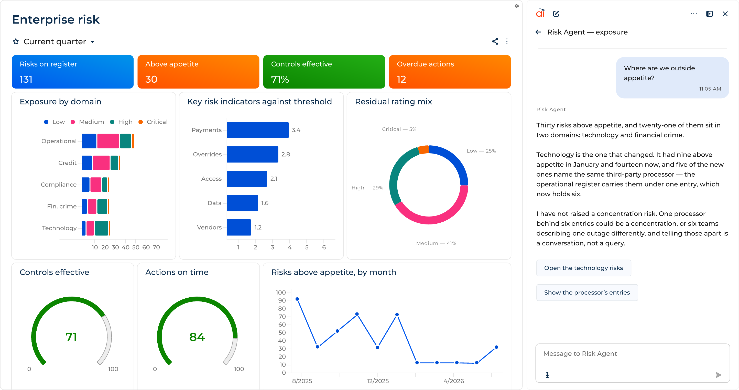Open the Overdue actions summary tile
Image resolution: width=739 pixels, height=390 pixels.
(x=450, y=72)
